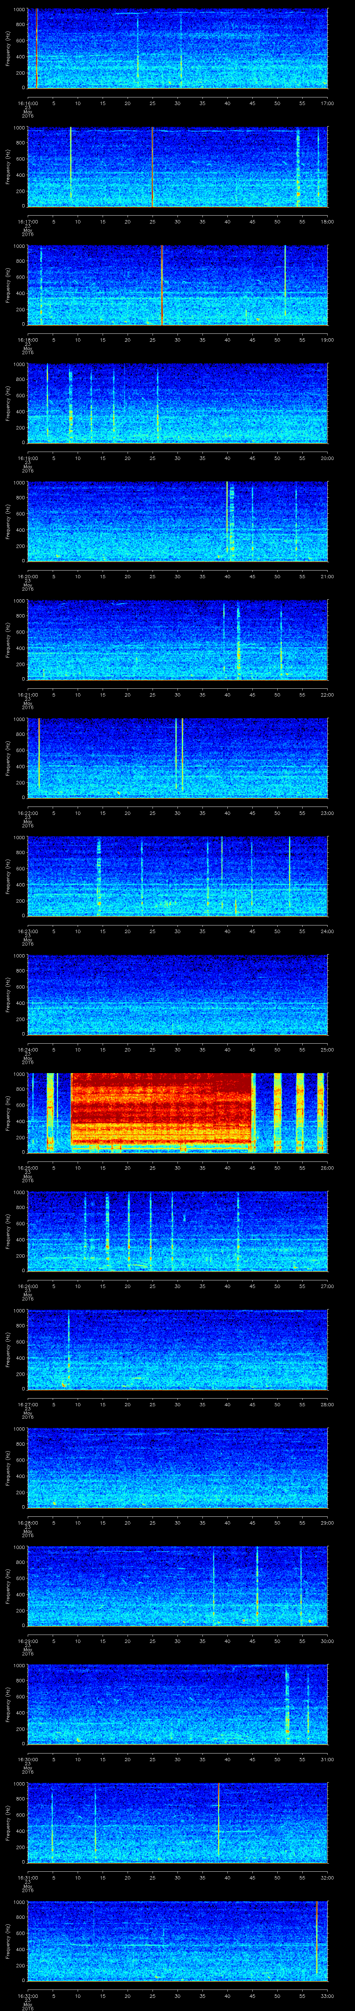Select the 20:00 end label

click(327, 458)
